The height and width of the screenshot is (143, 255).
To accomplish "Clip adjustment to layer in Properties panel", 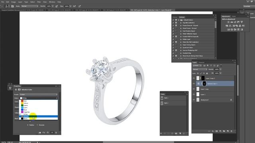I will click(39, 133).
